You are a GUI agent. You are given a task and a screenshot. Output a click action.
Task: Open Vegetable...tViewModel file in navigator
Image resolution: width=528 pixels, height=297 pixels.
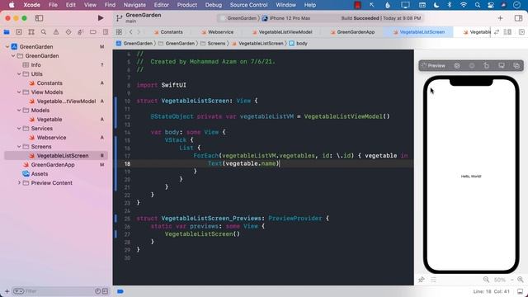(x=66, y=101)
